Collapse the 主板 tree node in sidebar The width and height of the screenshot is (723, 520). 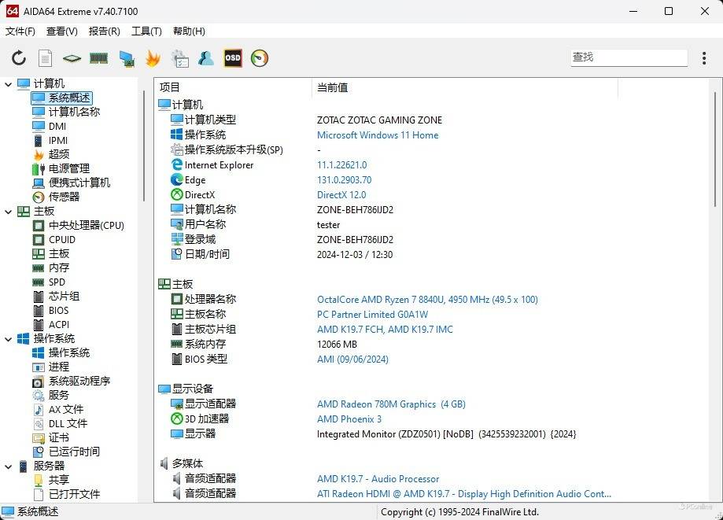click(9, 212)
